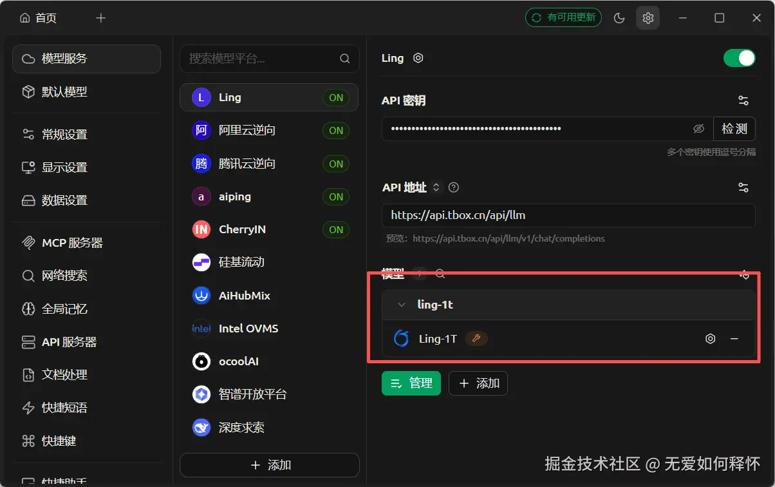Open Ling-1T model settings gear icon
This screenshot has width=775, height=487.
[711, 338]
